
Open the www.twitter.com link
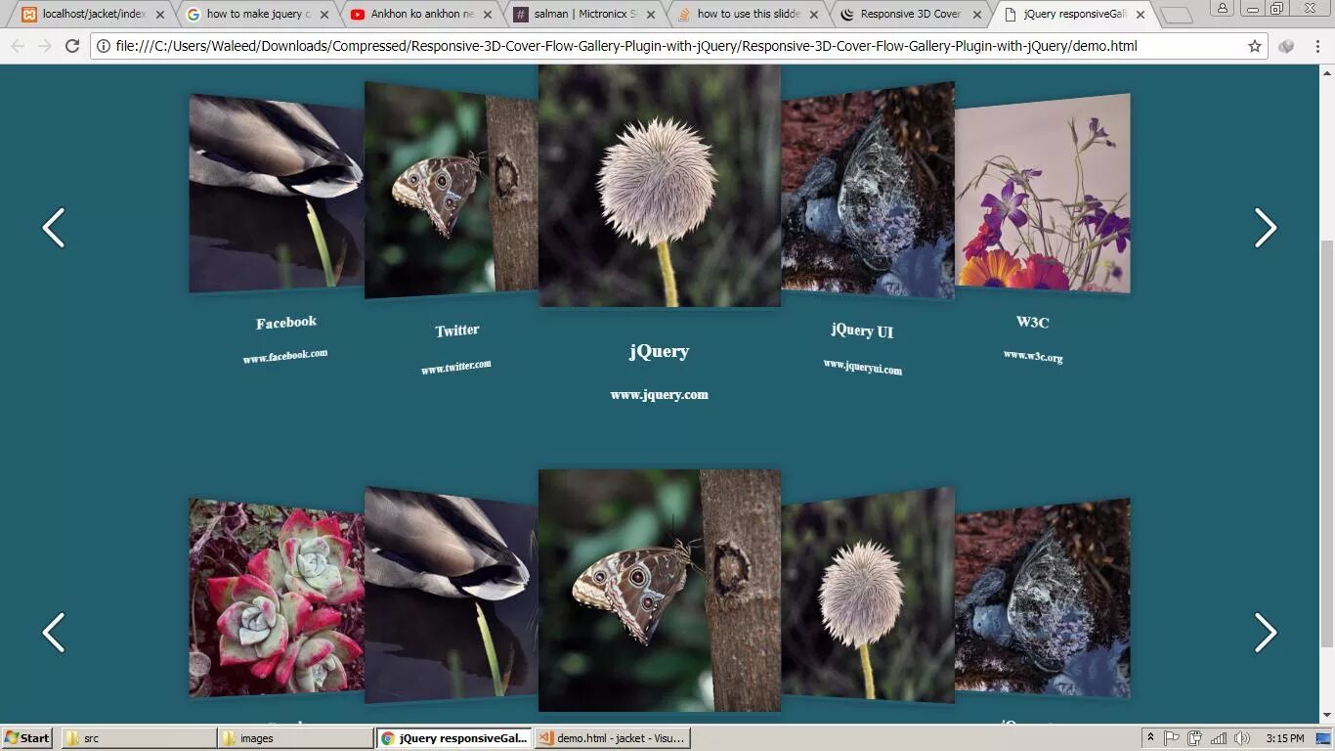(x=456, y=367)
